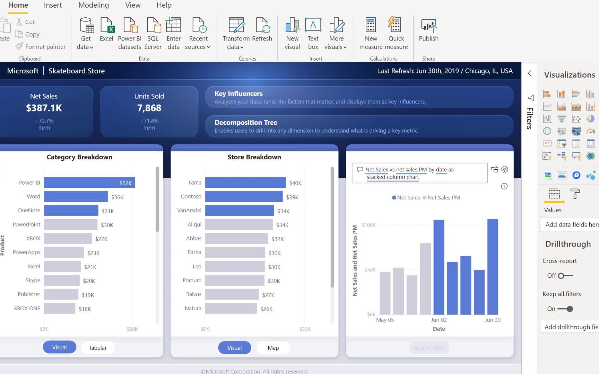Viewport: 599px width, 374px height.
Task: Select the Map globe visual
Action: [547, 131]
